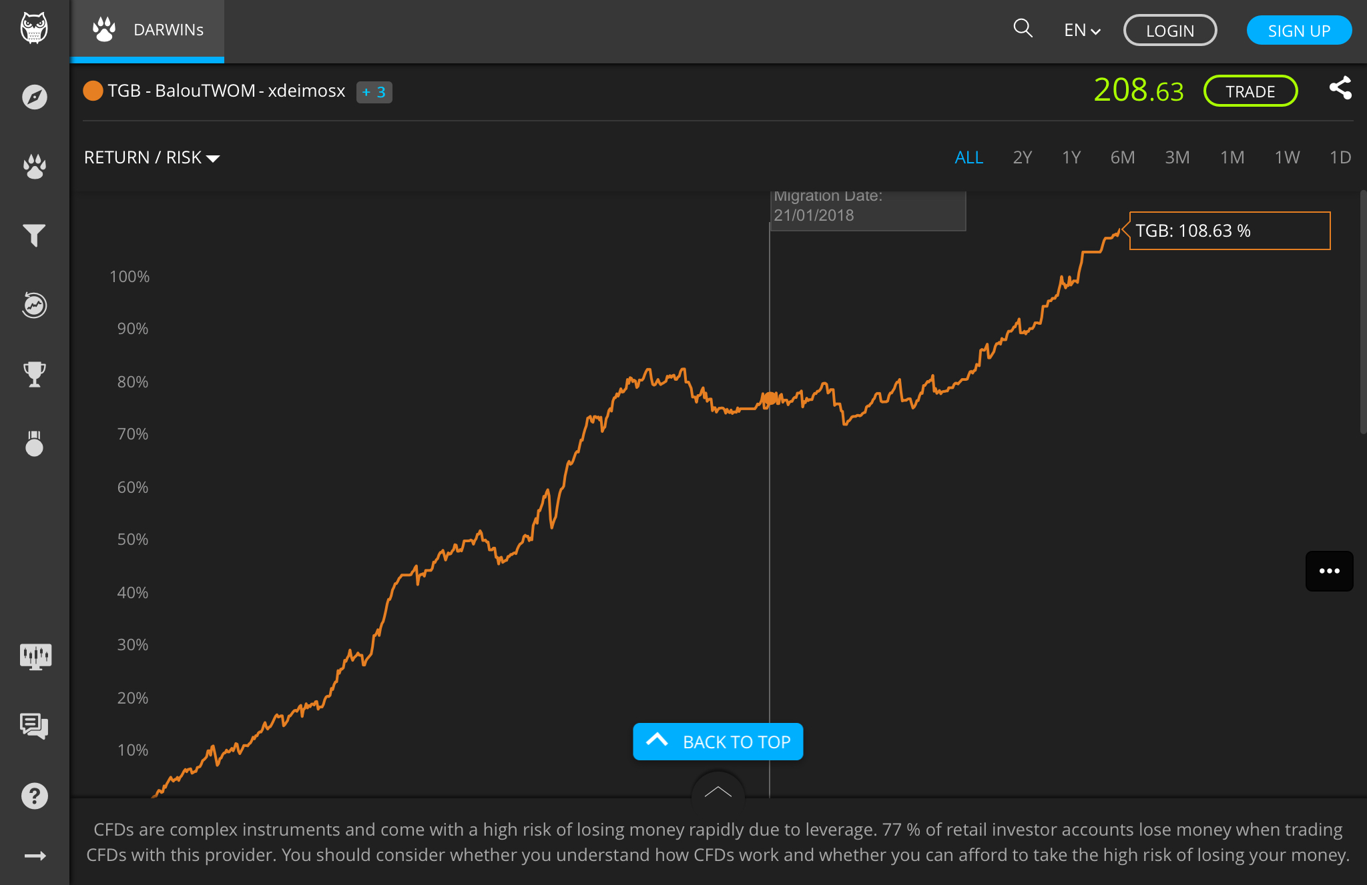This screenshot has width=1367, height=885.
Task: Open the three-dots more options button
Action: click(x=1329, y=571)
